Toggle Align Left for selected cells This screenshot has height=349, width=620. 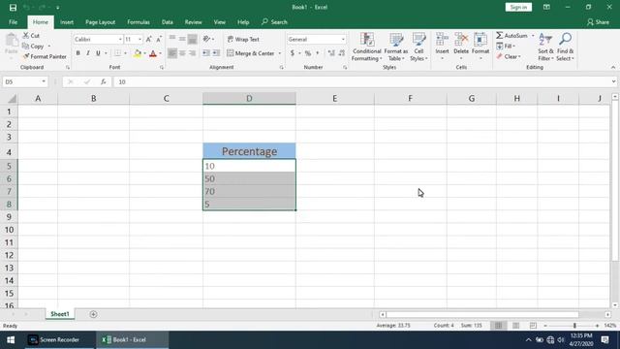[x=172, y=53]
